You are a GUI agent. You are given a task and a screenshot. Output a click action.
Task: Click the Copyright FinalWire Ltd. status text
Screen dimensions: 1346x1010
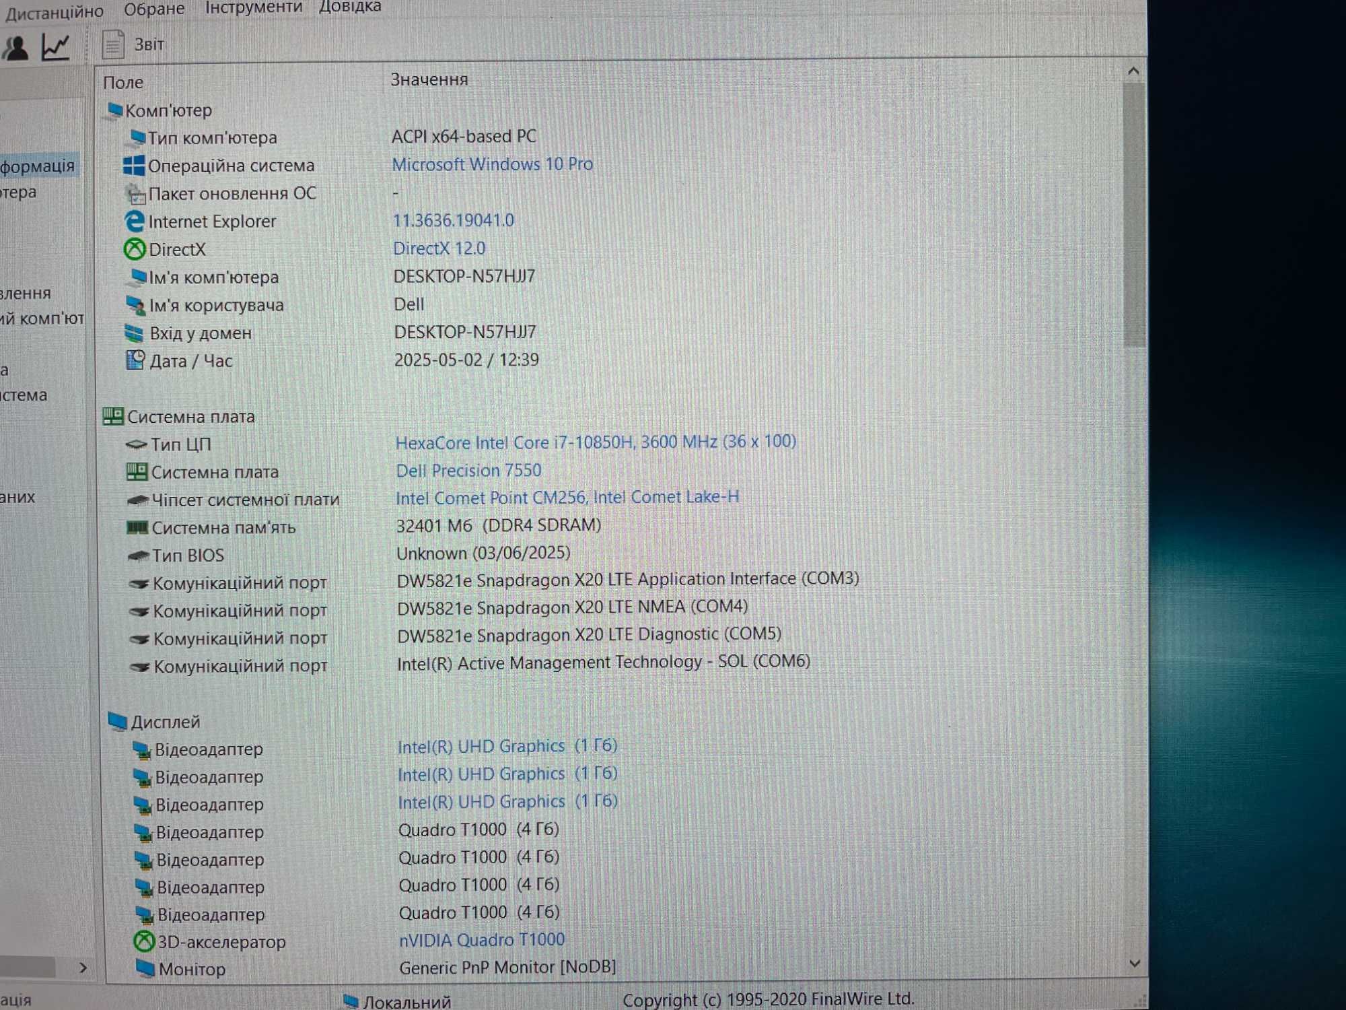[768, 1000]
